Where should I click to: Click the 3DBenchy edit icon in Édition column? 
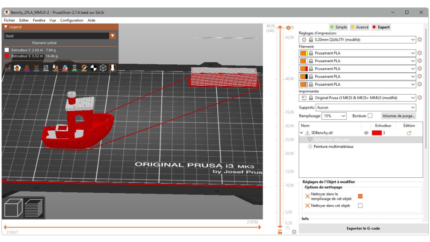[409, 133]
